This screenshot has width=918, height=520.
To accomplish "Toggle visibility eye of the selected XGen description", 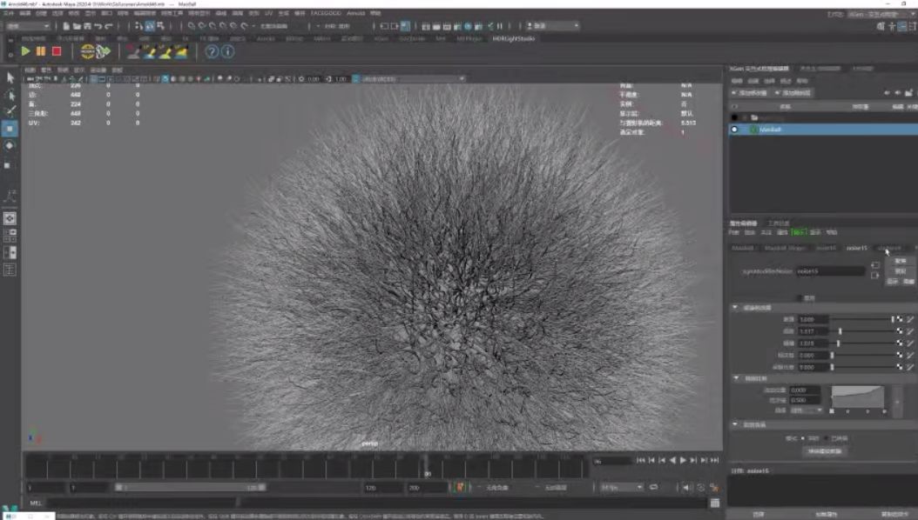I will pos(734,129).
